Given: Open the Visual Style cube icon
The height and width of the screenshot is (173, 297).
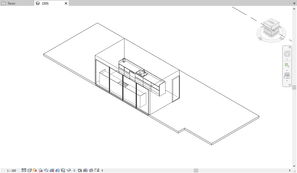Looking at the screenshot, I should coord(30,170).
